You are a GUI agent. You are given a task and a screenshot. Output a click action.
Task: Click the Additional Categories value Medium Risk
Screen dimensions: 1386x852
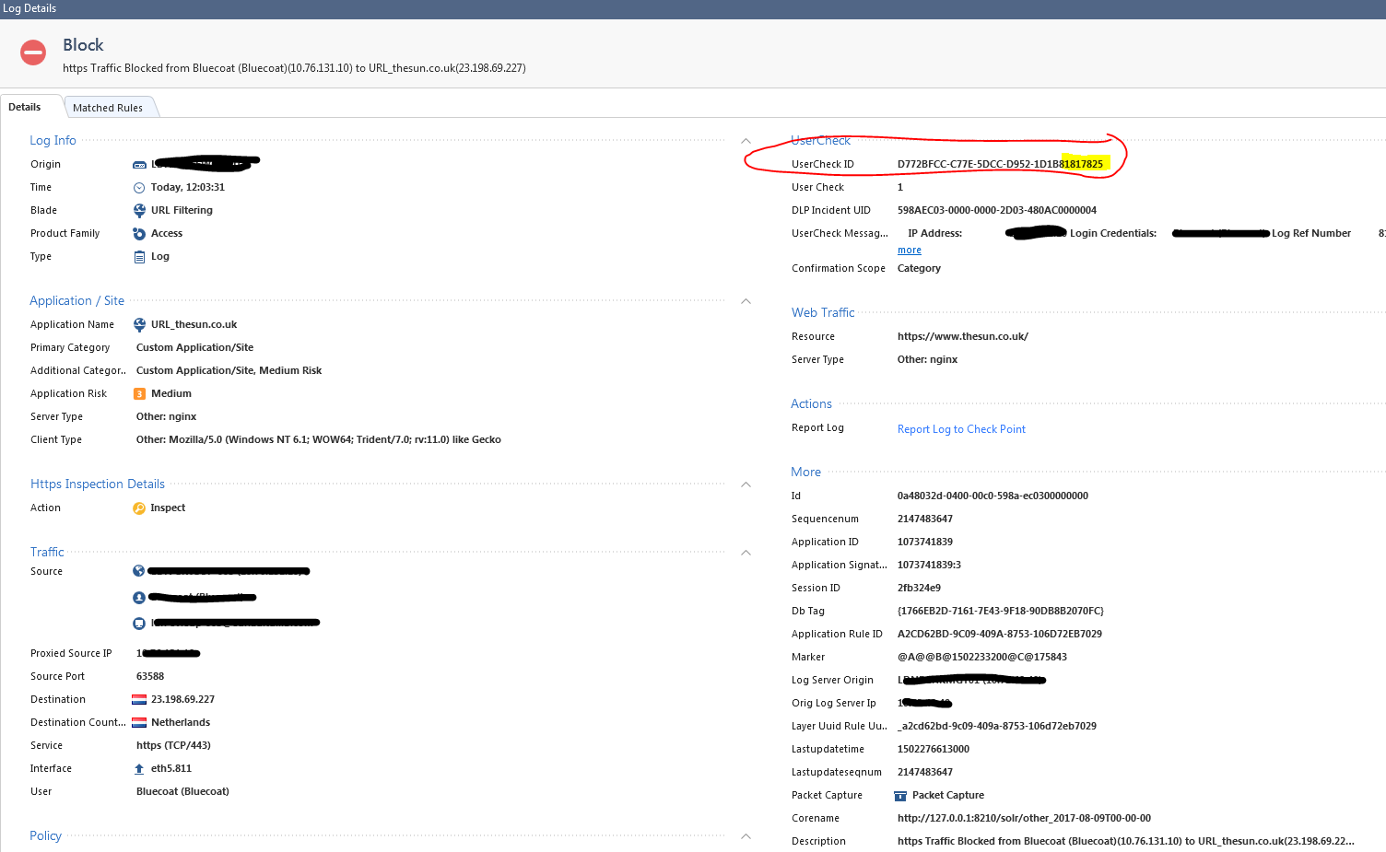tap(229, 371)
